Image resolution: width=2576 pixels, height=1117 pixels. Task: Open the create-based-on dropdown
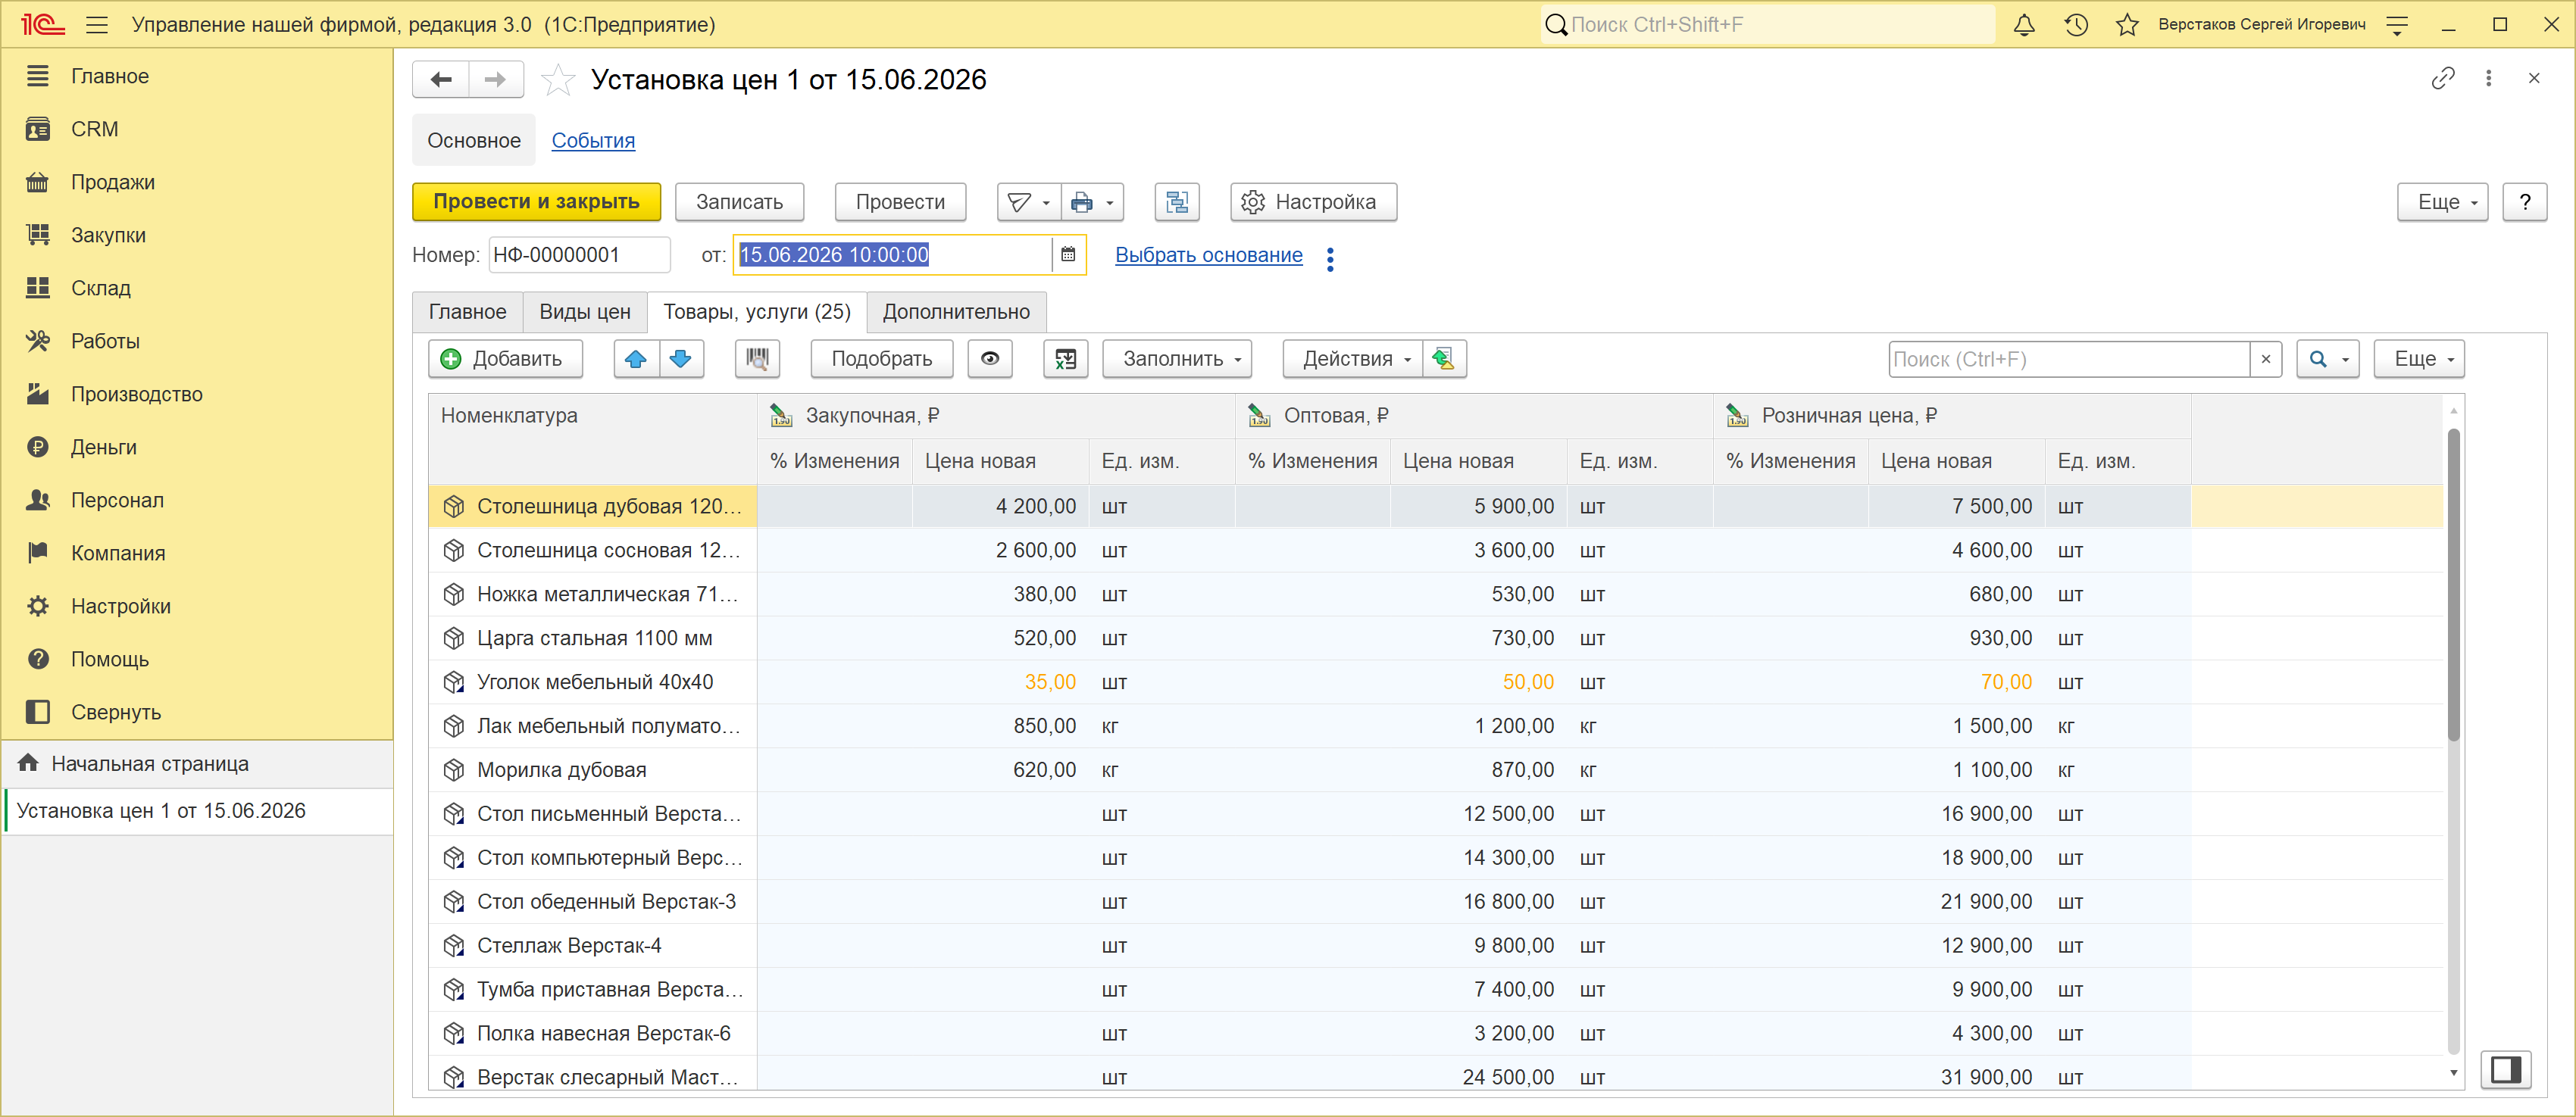(1029, 202)
